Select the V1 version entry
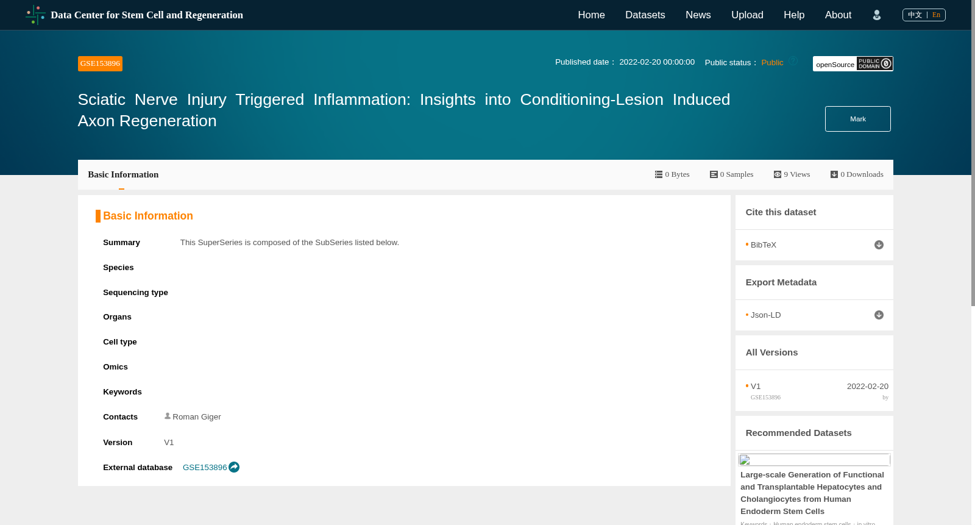Screen dimensions: 975x525 756,387
